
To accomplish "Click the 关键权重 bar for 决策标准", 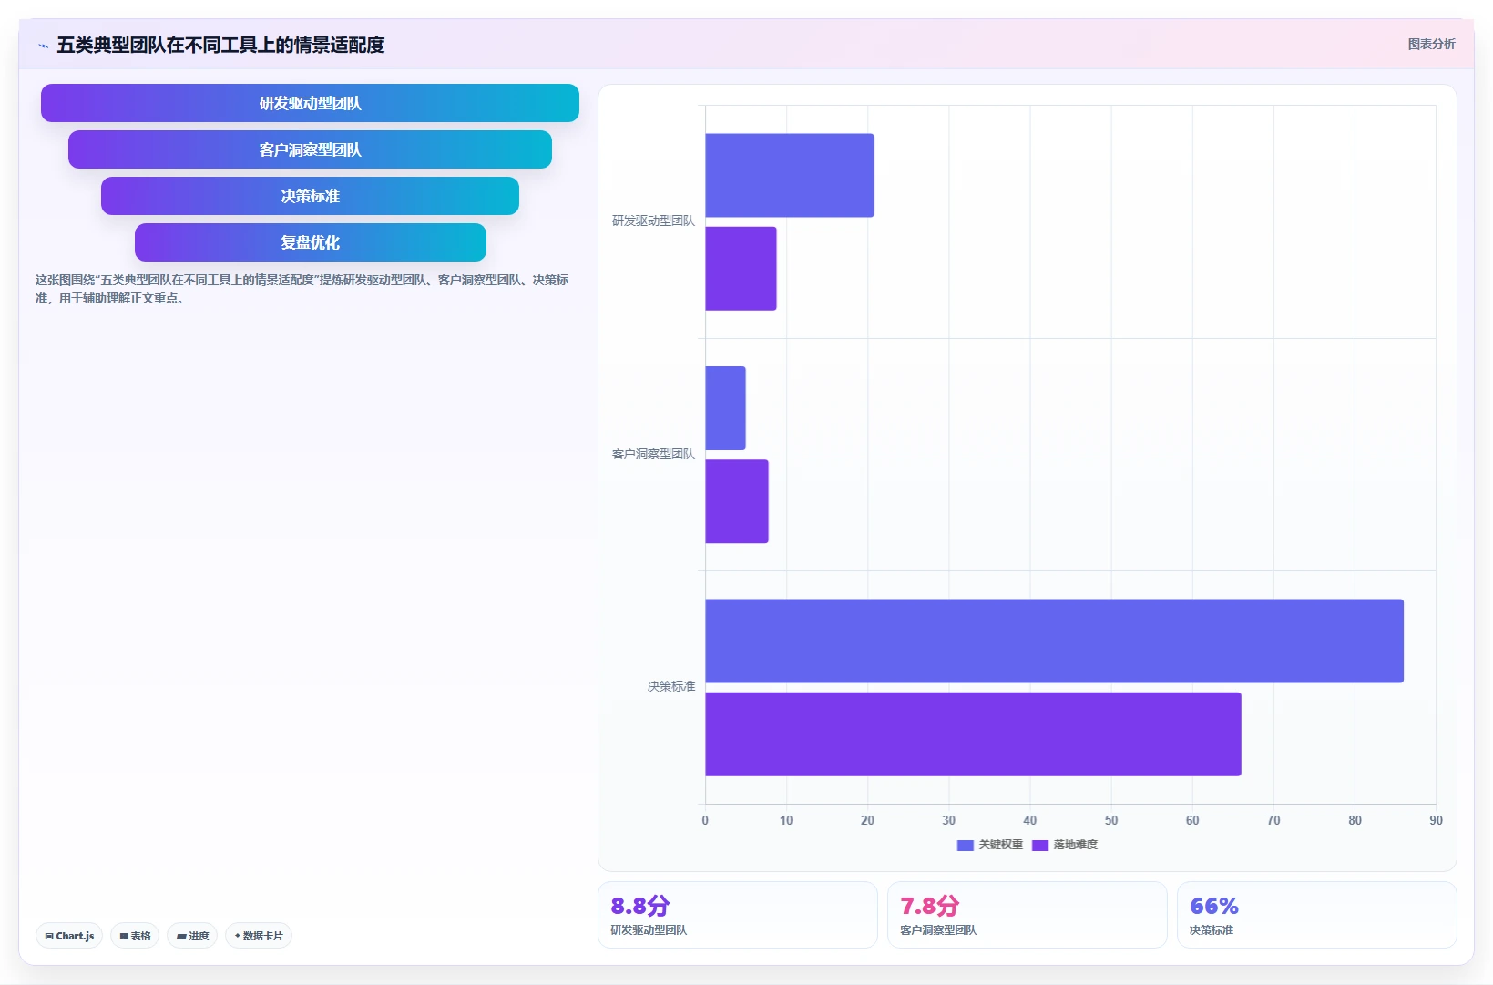I will (1054, 641).
